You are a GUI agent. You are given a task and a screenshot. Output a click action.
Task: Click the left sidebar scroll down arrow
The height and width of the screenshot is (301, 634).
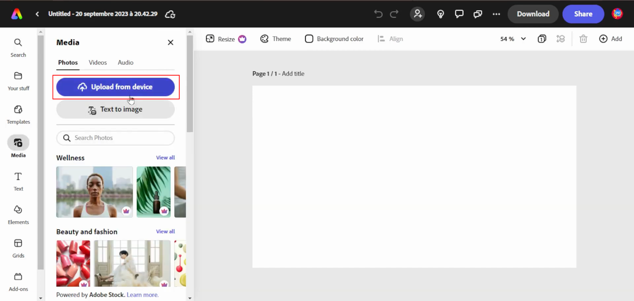[x=41, y=298]
